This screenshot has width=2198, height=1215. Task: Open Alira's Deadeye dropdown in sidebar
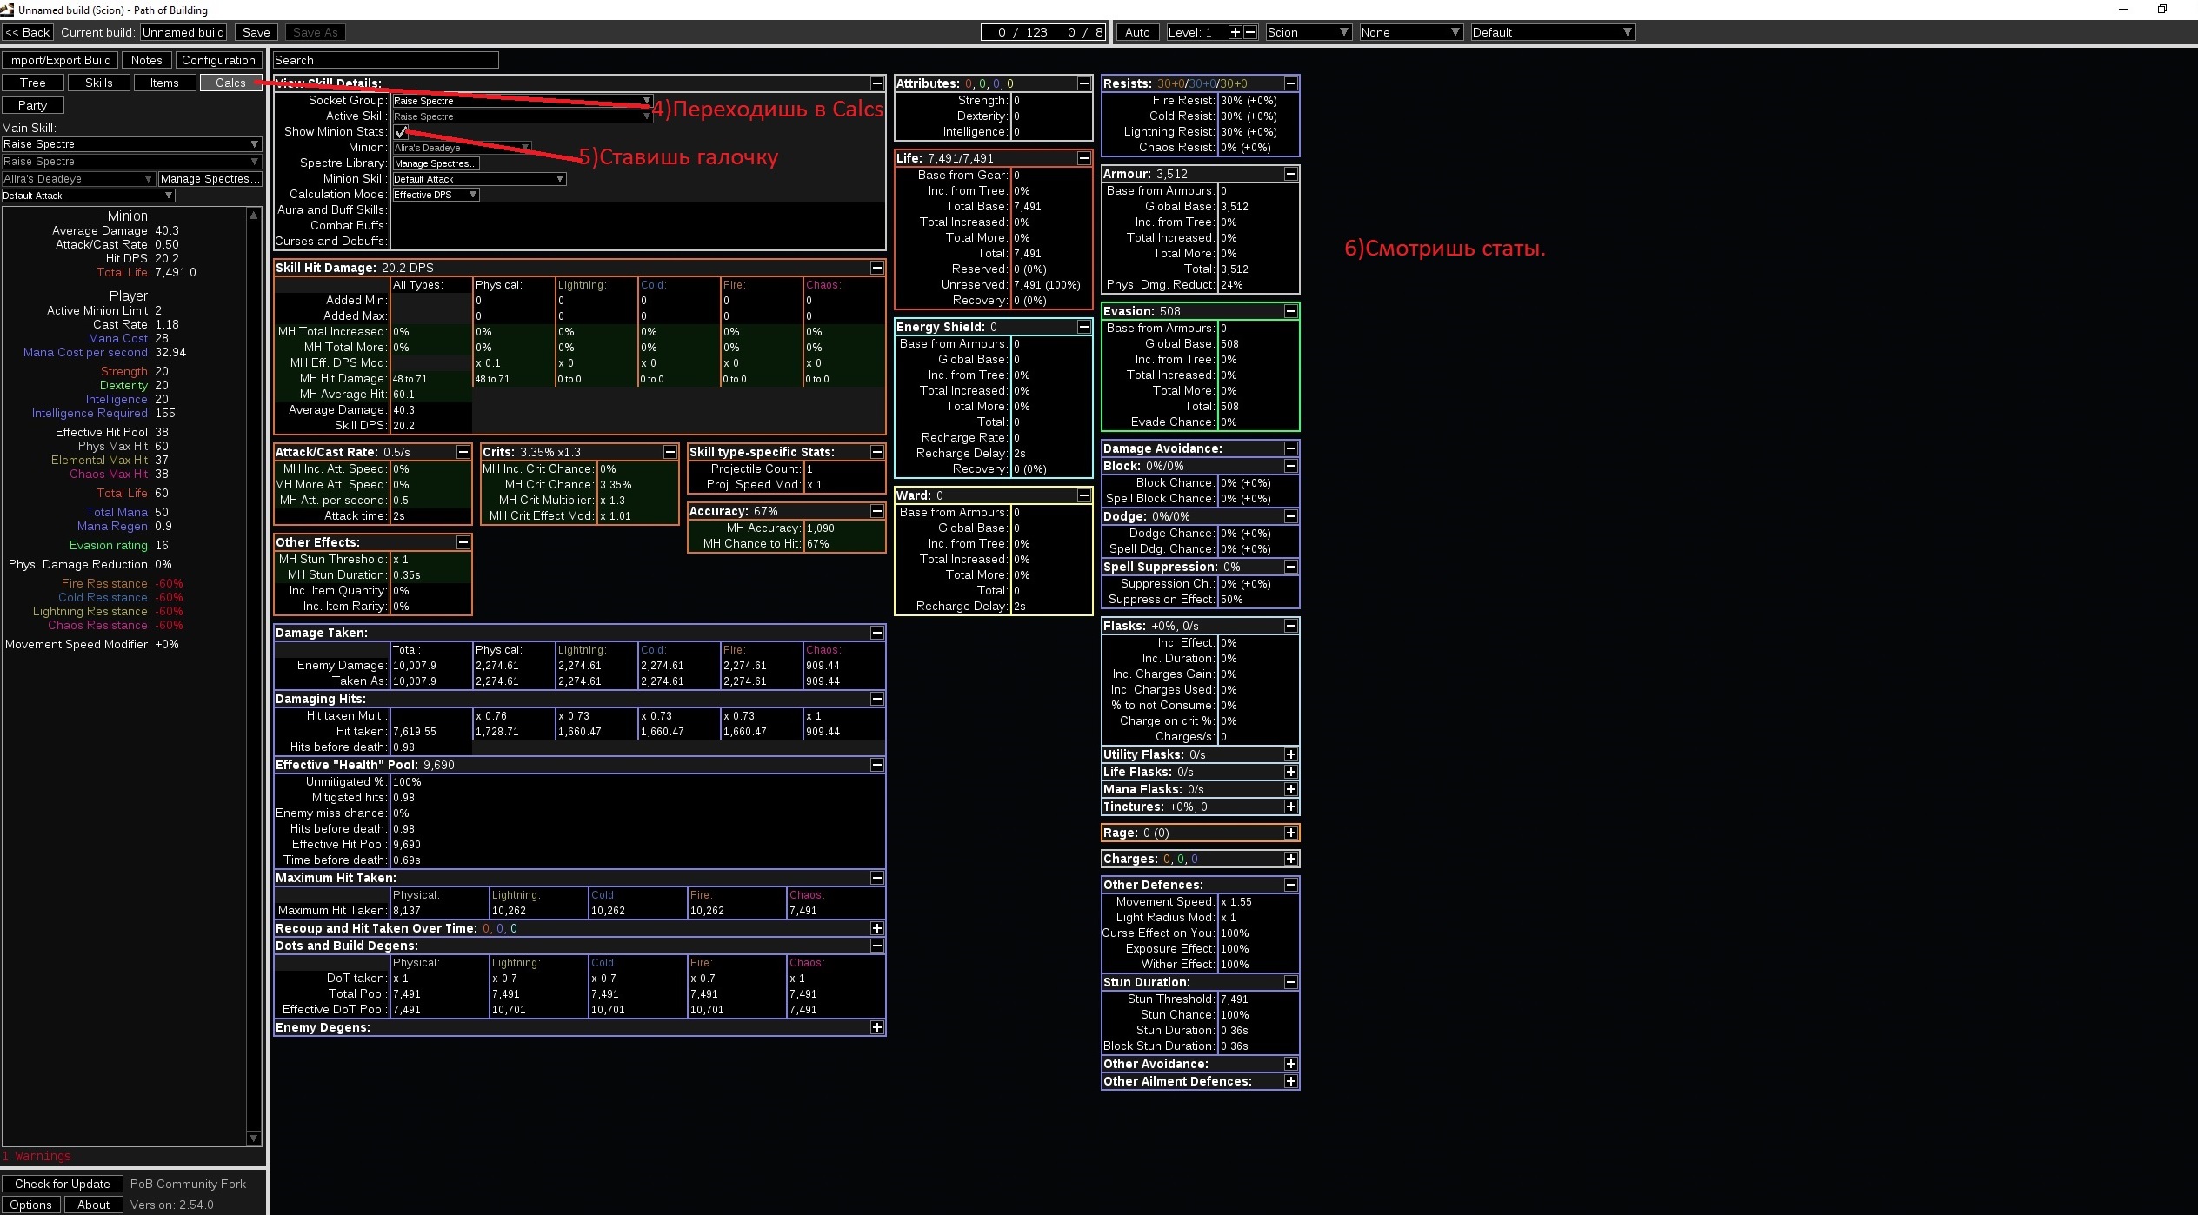pos(78,179)
